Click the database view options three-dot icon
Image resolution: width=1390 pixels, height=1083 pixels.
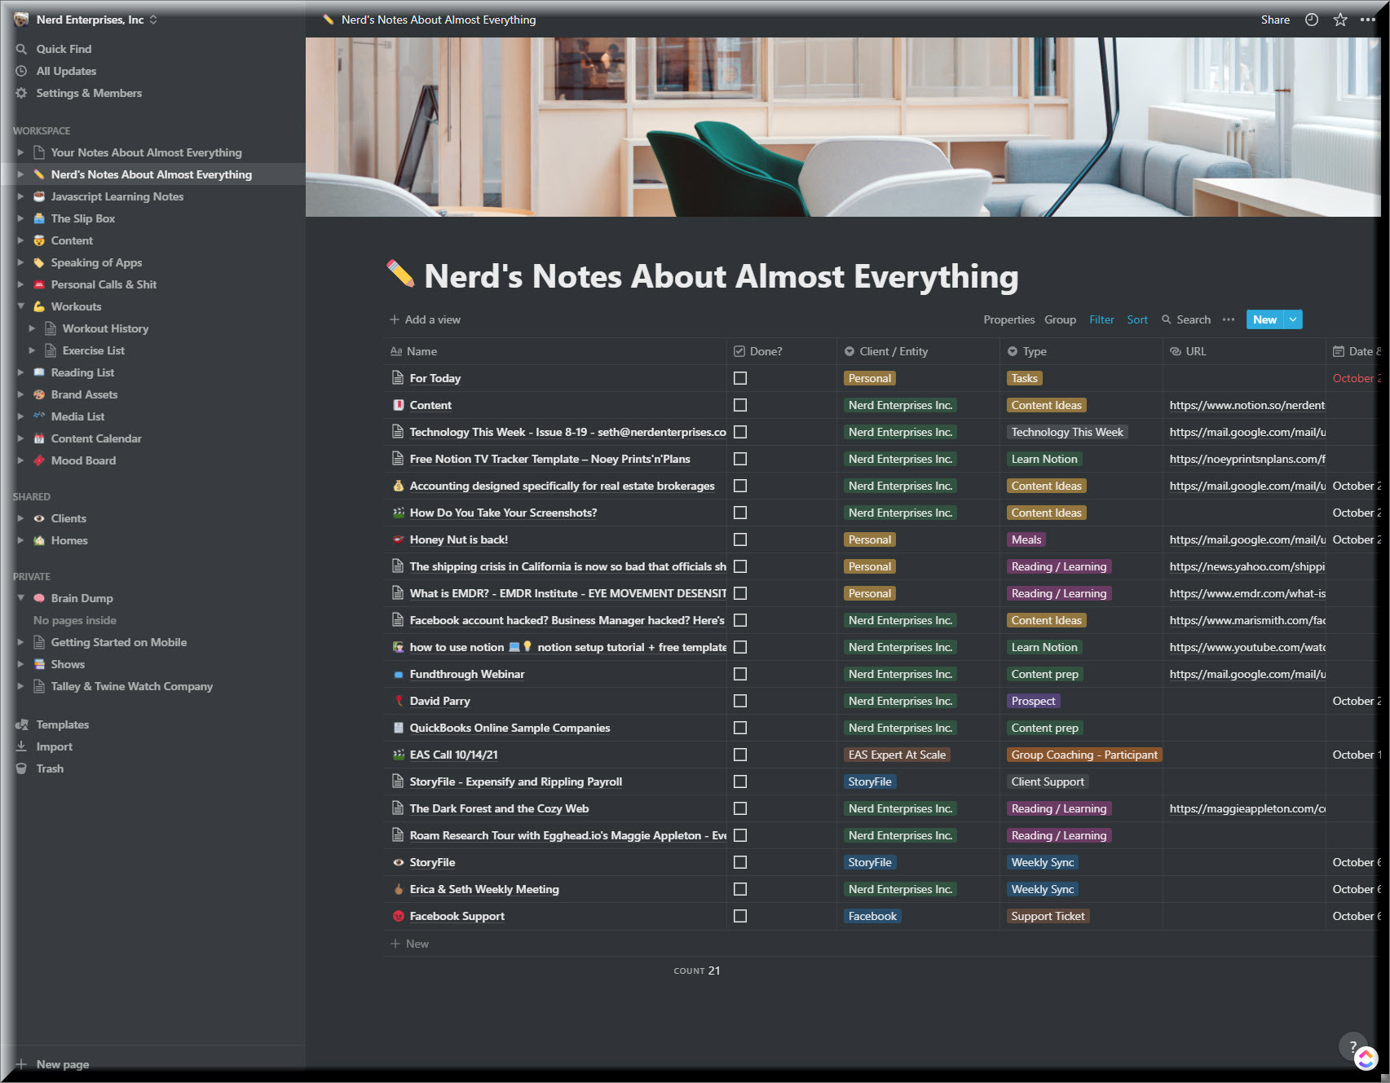(x=1229, y=319)
